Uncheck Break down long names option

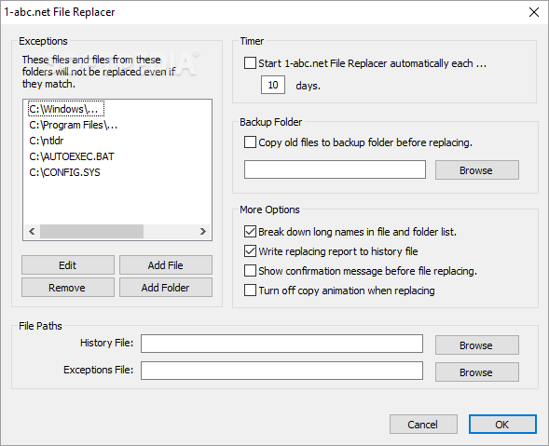[250, 232]
